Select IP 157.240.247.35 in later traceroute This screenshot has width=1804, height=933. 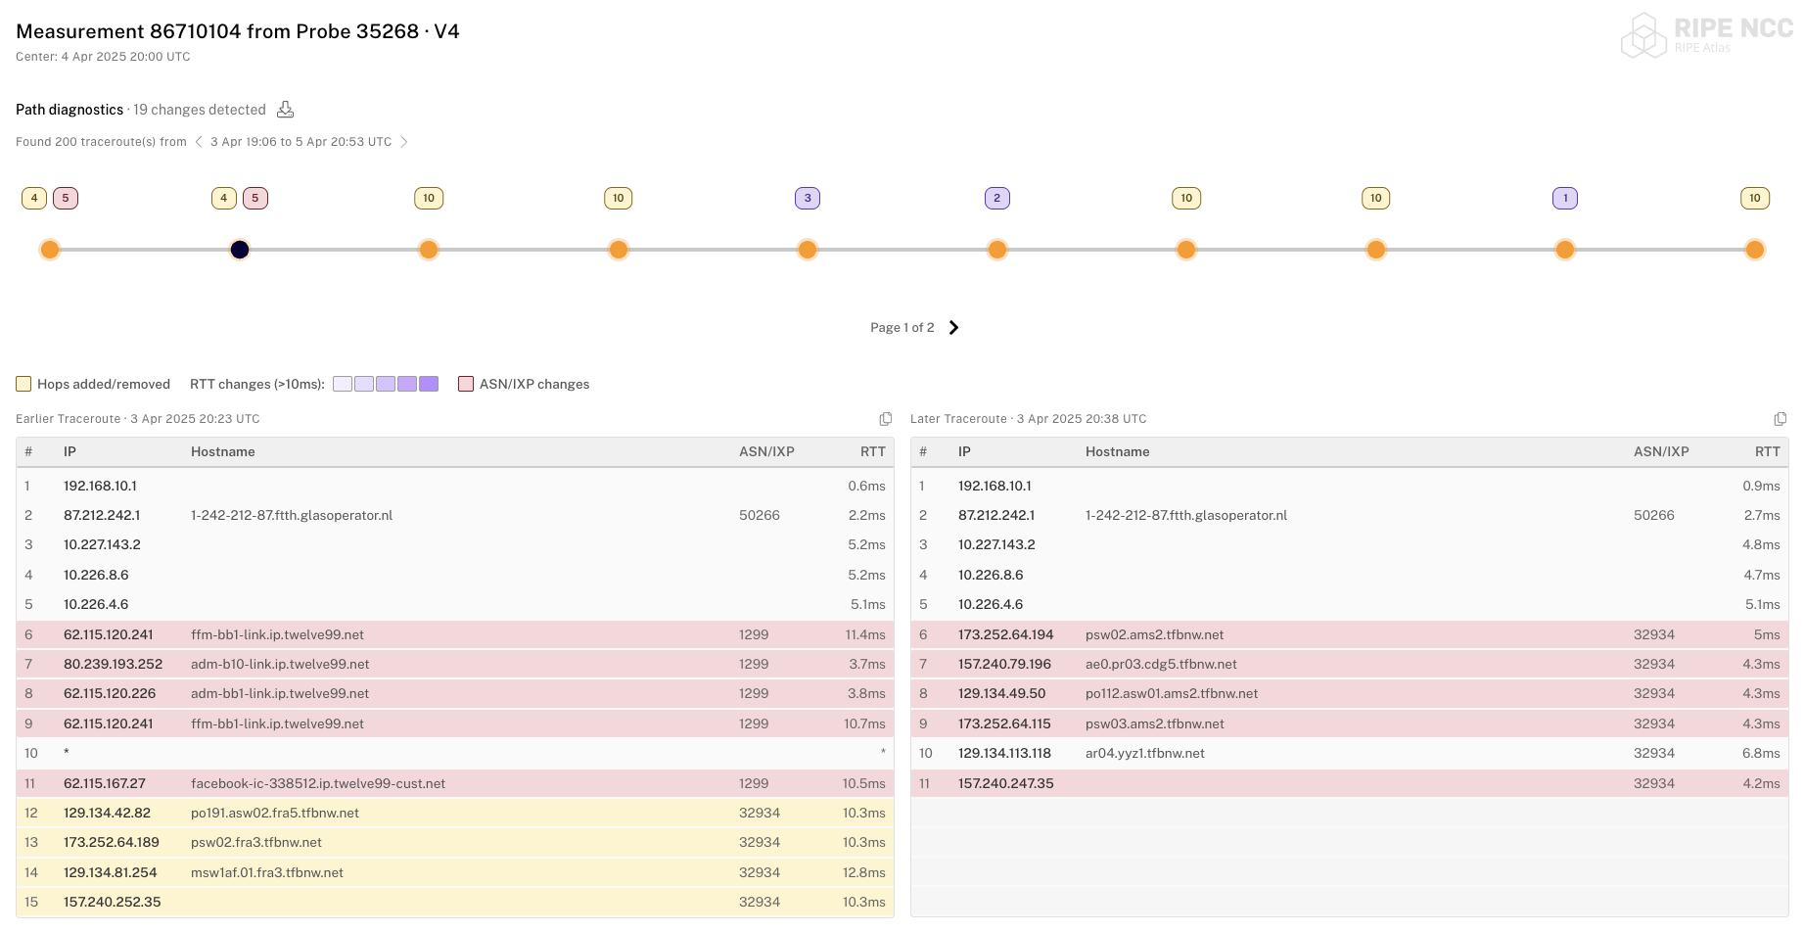1005,784
